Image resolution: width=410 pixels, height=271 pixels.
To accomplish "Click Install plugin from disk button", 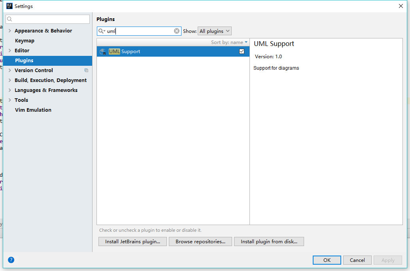I will (269, 241).
